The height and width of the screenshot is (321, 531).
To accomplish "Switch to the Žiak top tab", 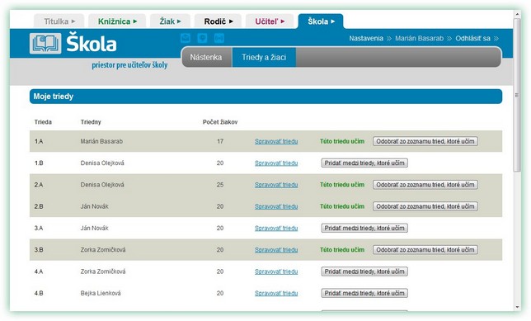I will click(x=171, y=21).
